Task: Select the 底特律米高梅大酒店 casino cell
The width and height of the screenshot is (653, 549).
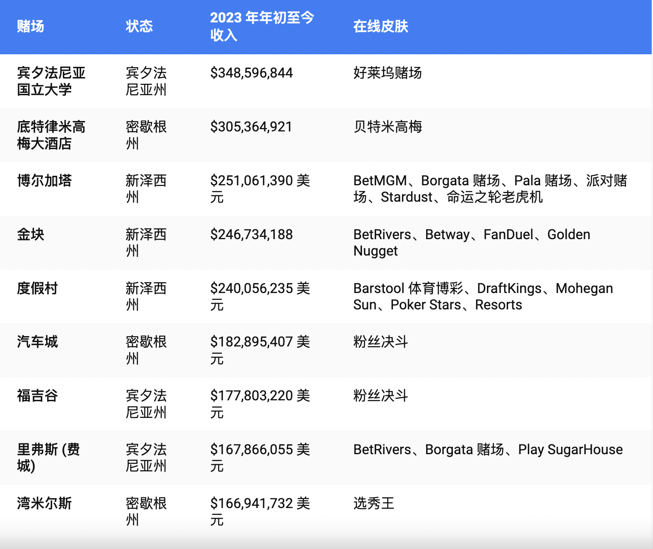Action: click(51, 135)
